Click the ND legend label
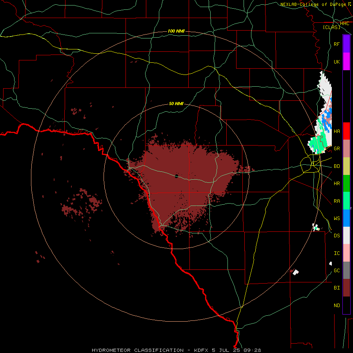Image resolution: width=353 pixels, height=353 pixels. (x=337, y=306)
